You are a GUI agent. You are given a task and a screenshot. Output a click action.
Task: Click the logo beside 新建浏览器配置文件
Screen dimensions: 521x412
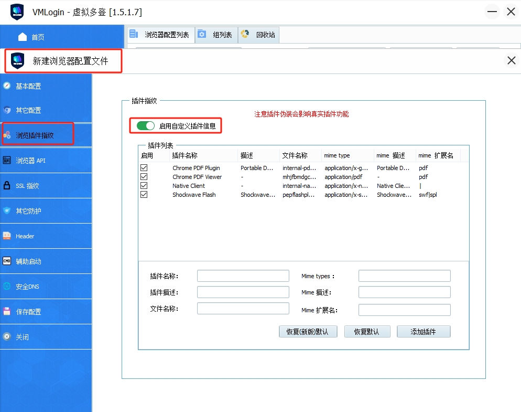[18, 61]
